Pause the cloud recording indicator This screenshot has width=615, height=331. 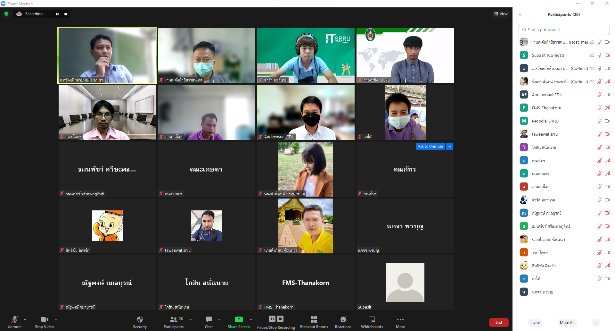(57, 14)
